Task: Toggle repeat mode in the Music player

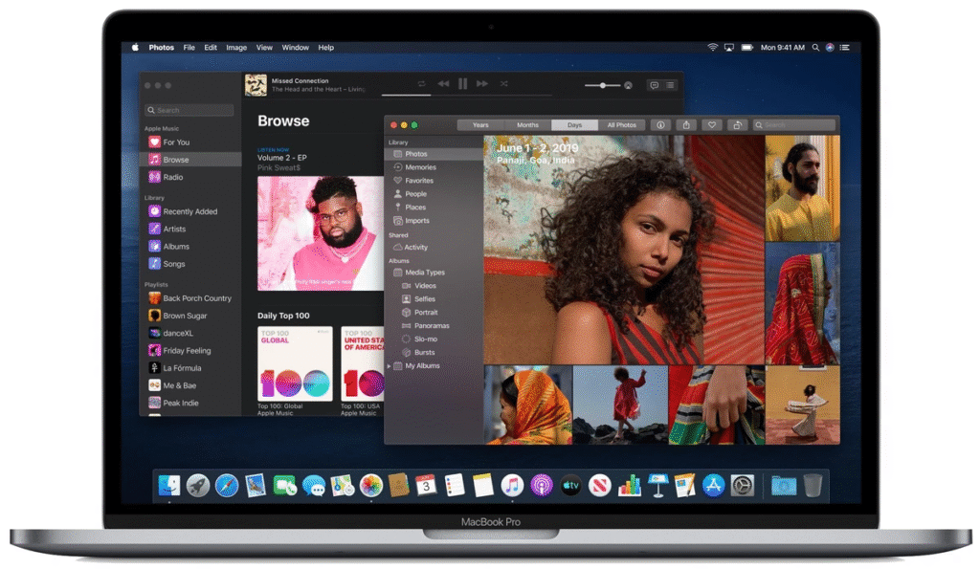Action: click(421, 84)
